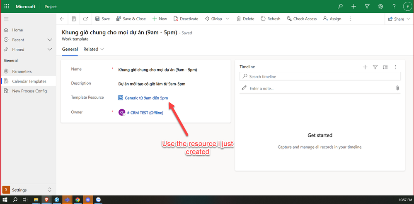414x204 pixels.
Task: Switch area using Settings selector
Action: pos(28,190)
